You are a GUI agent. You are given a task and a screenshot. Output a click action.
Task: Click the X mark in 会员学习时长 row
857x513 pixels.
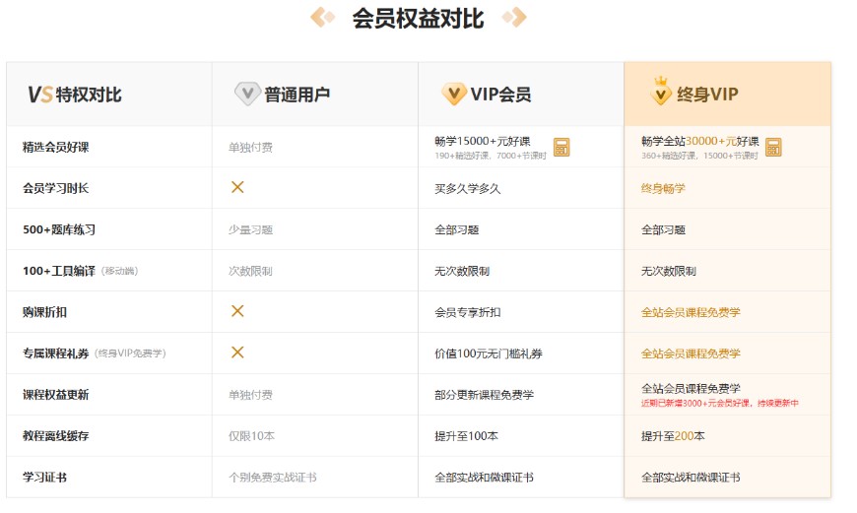pos(237,187)
